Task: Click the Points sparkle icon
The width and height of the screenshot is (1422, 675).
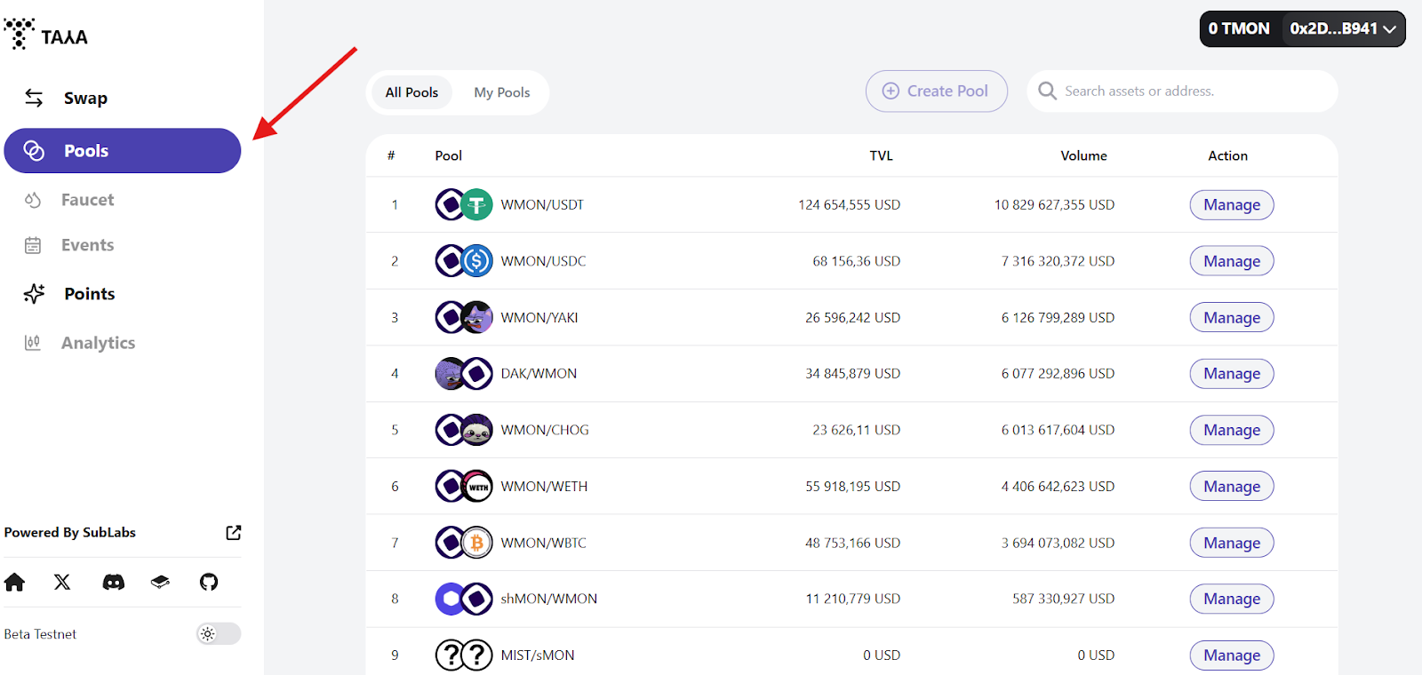Action: click(34, 294)
